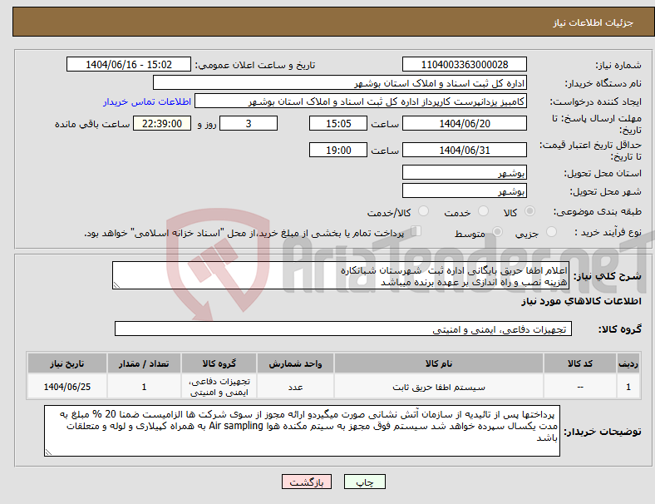Select the کالا/خدمت radio button
The width and height of the screenshot is (655, 504).
pos(424,211)
